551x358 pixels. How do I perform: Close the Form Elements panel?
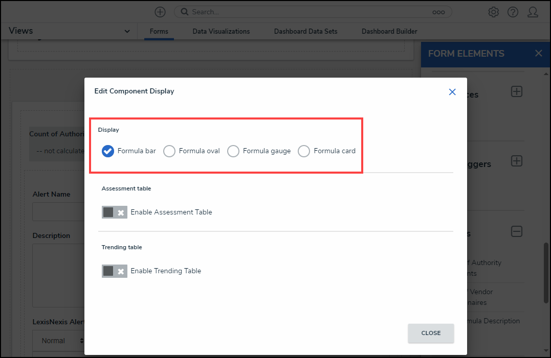[538, 53]
